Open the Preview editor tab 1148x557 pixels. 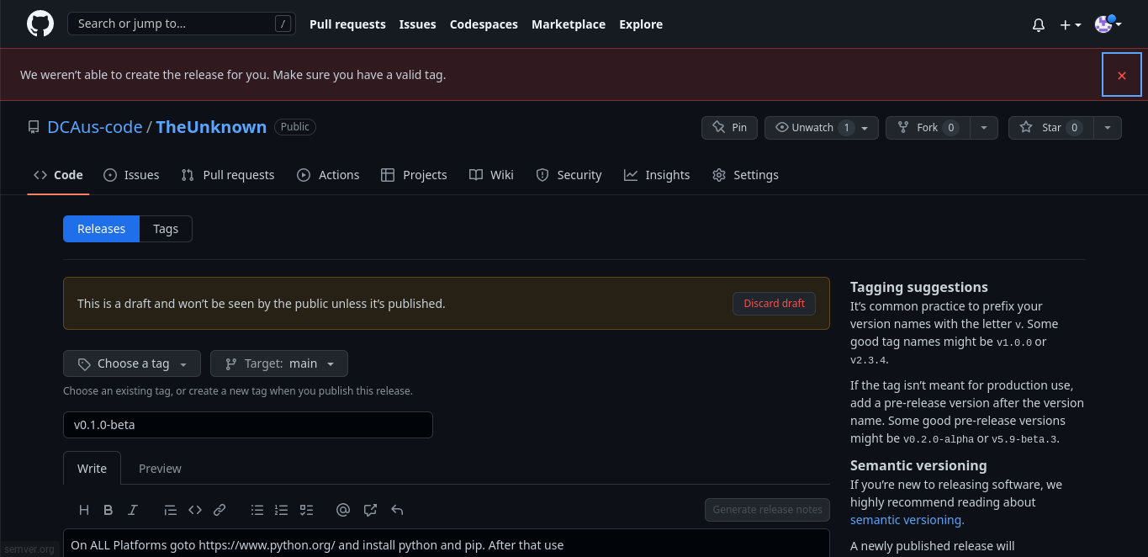160,469
